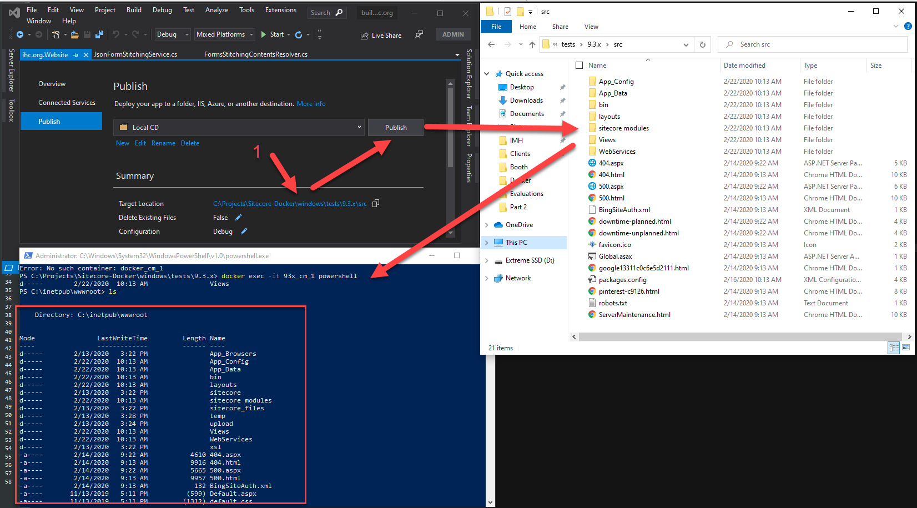Select the sitecore modules folder in Explorer

(x=624, y=128)
